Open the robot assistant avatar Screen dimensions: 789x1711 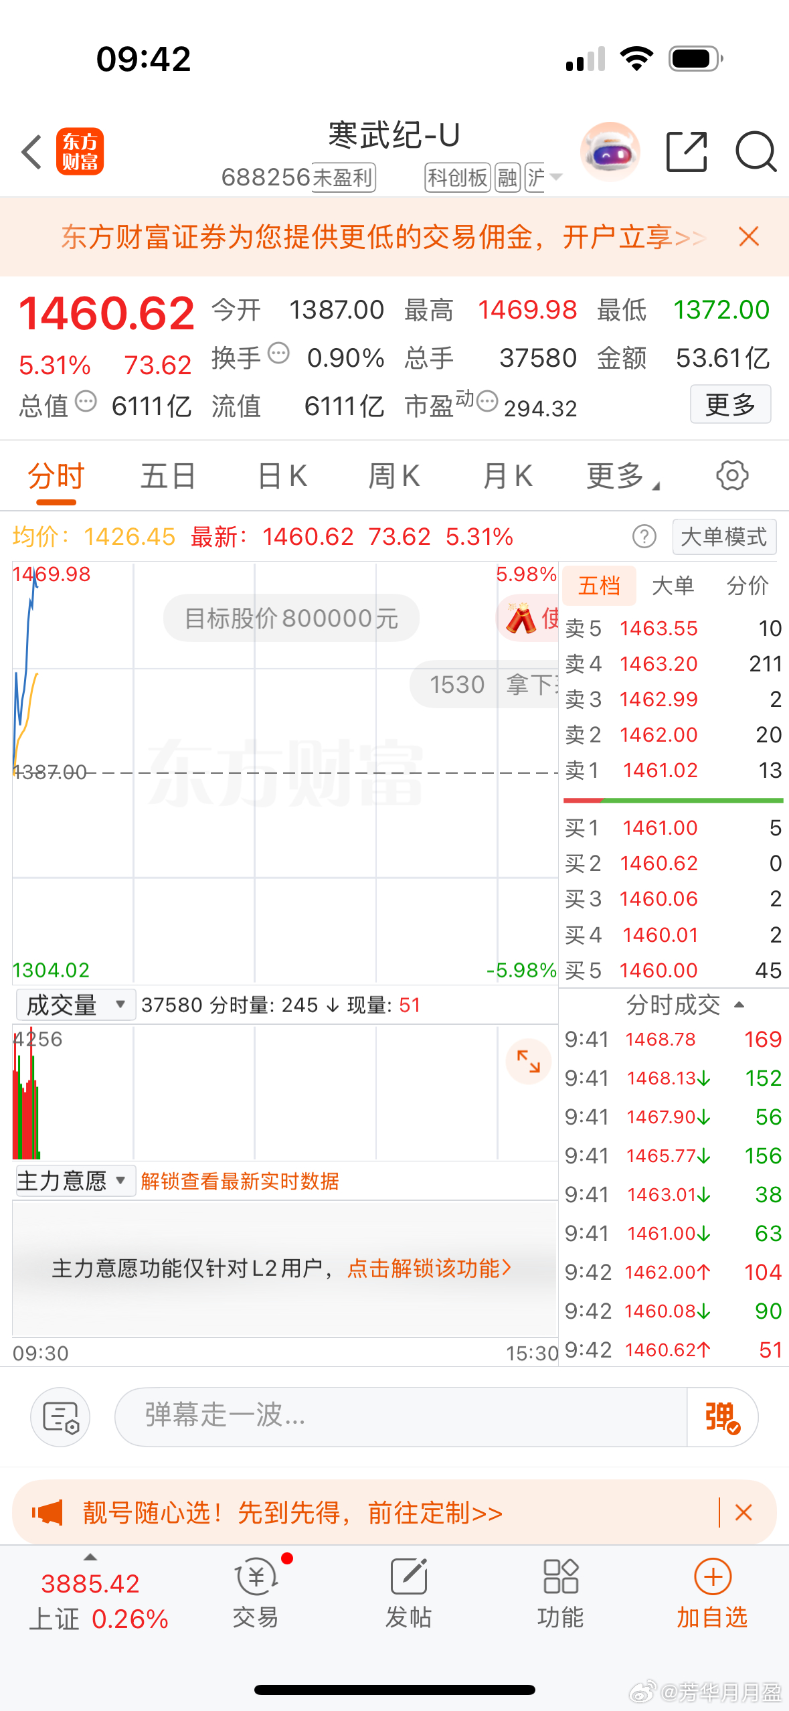click(610, 152)
